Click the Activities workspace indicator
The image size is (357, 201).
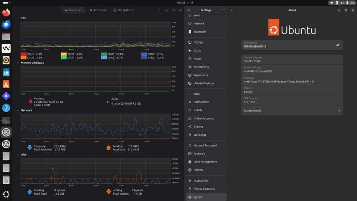6,3
